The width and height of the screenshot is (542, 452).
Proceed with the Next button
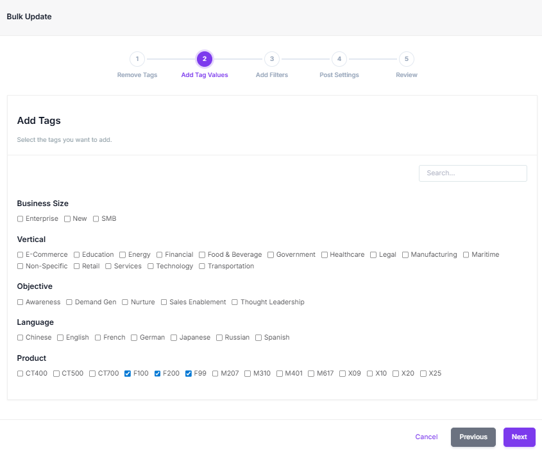coord(519,437)
